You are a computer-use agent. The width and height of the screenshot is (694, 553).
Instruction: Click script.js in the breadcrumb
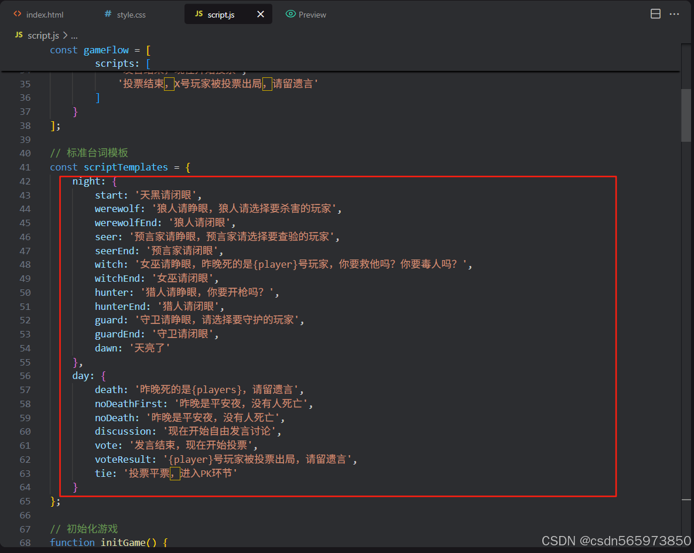(43, 35)
